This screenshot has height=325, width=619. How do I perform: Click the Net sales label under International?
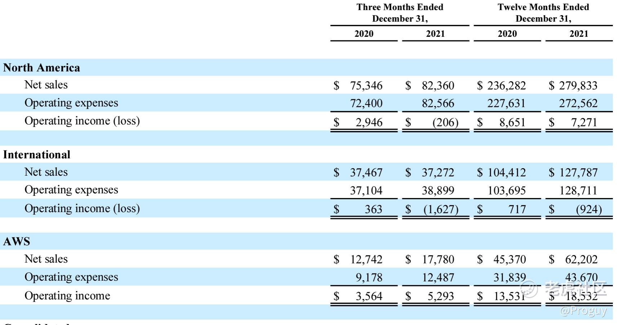(46, 172)
